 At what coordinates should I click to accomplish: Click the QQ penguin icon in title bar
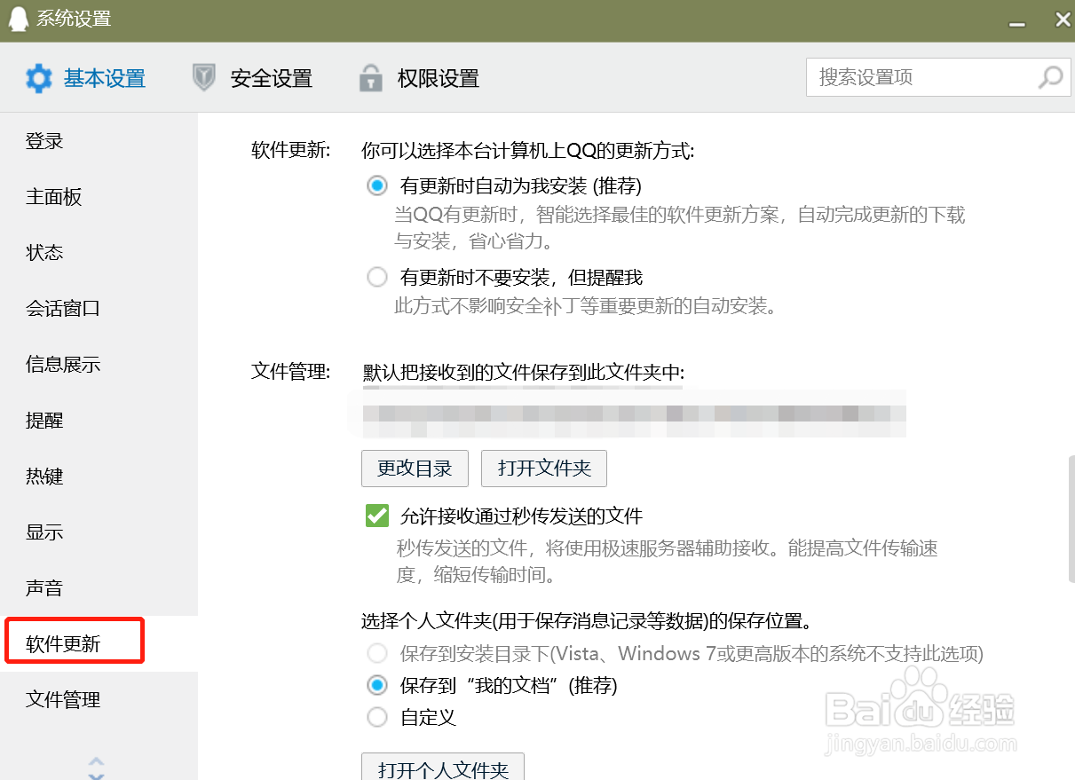pyautogui.click(x=19, y=19)
